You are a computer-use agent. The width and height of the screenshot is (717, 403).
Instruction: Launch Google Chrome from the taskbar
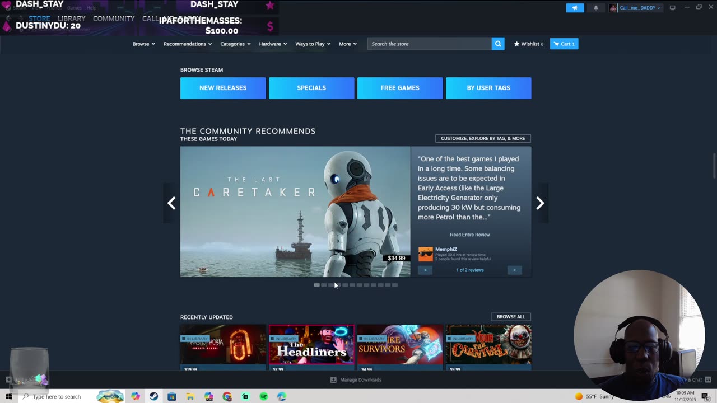point(227,396)
